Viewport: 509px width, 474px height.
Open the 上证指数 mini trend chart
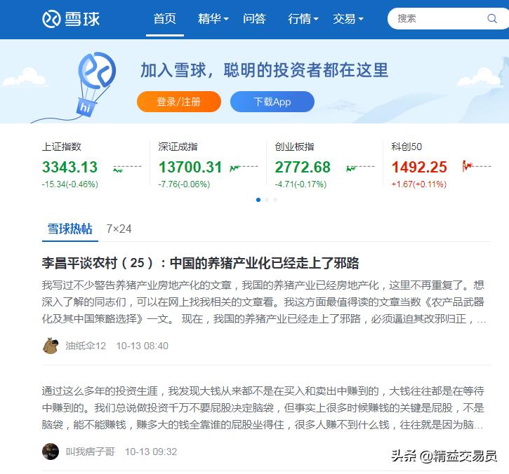[127, 168]
